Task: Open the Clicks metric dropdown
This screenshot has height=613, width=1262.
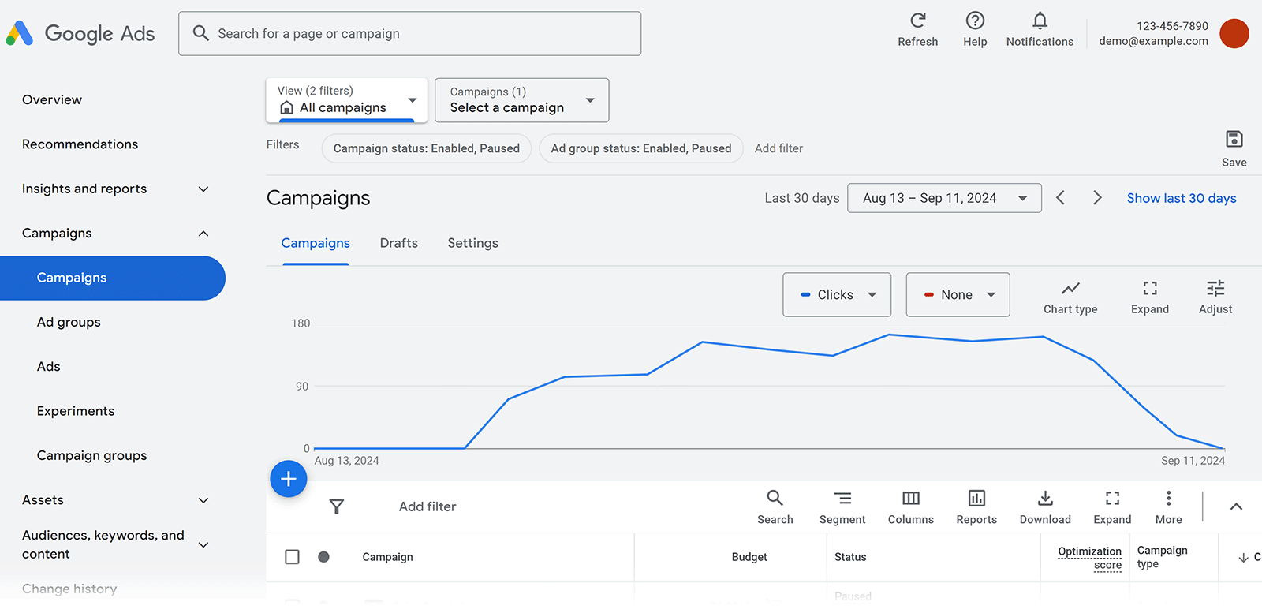Action: pos(837,295)
